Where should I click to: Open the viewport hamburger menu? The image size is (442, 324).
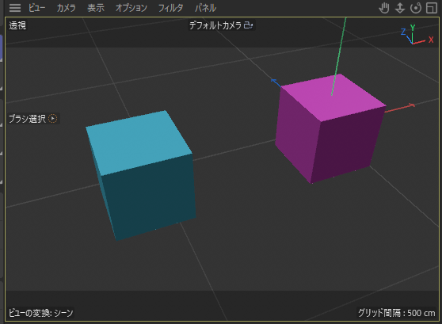click(x=15, y=8)
